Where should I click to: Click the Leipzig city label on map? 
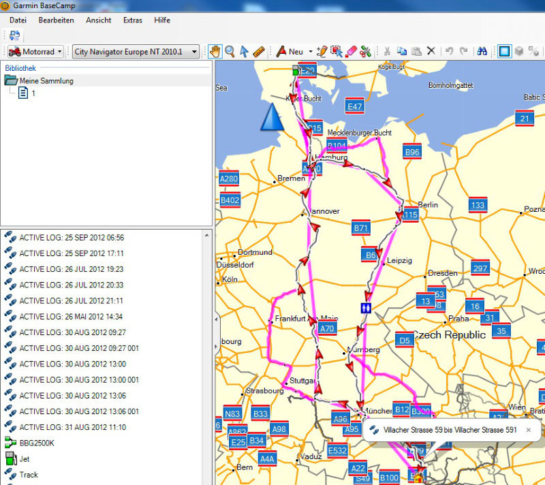(x=399, y=260)
